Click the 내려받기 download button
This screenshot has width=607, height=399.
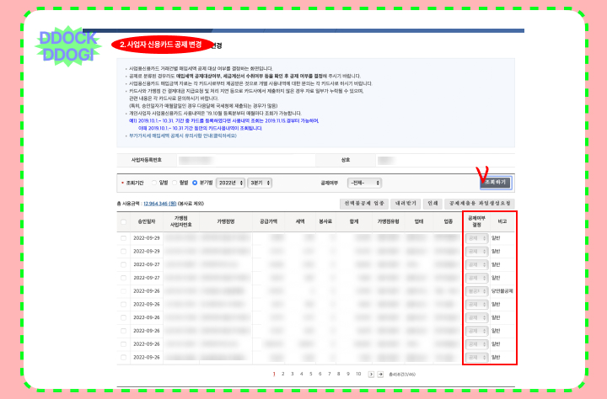coord(406,204)
